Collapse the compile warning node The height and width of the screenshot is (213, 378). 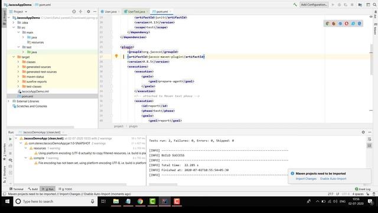click(26, 158)
